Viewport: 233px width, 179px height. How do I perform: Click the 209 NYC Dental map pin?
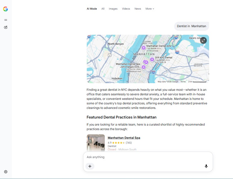click(152, 59)
